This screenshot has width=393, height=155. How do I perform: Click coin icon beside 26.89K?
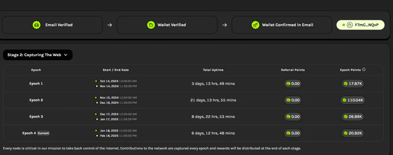coord(346,117)
